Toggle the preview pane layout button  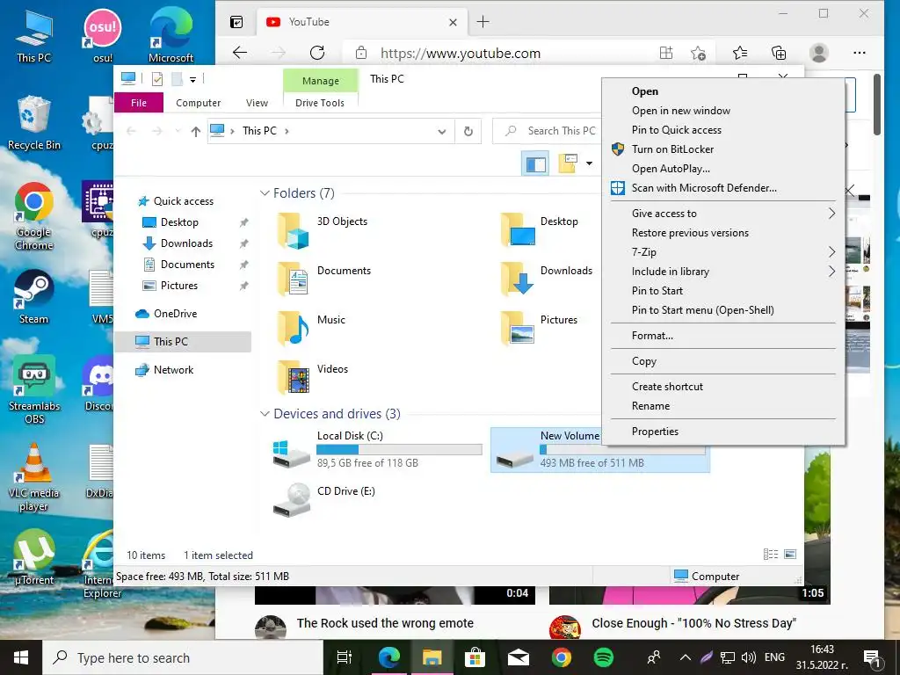click(x=535, y=164)
